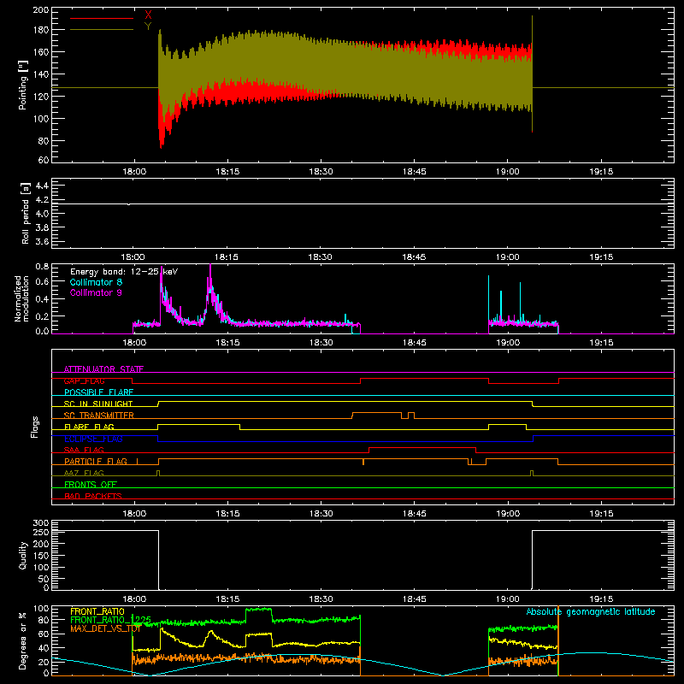Click the "Absolute geomagnetic latitude" label
This screenshot has width=684, height=684.
[591, 612]
